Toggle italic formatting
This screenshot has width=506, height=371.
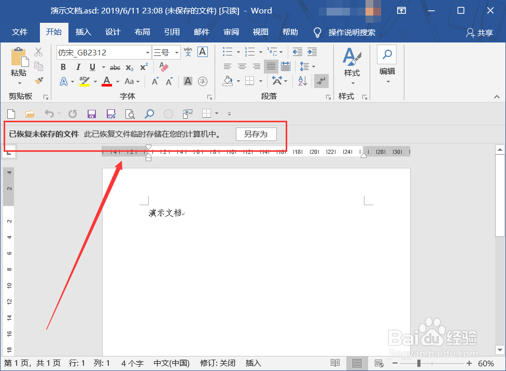[78, 67]
